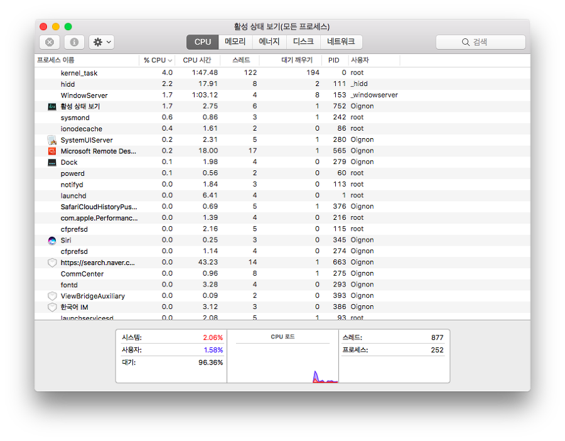The image size is (565, 441).
Task: Select the launchd process row
Action: [x=282, y=196]
